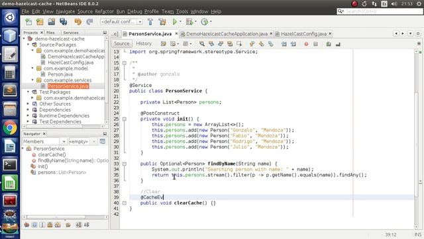Open the Refactor menu
The image size is (424, 239).
click(x=104, y=11)
